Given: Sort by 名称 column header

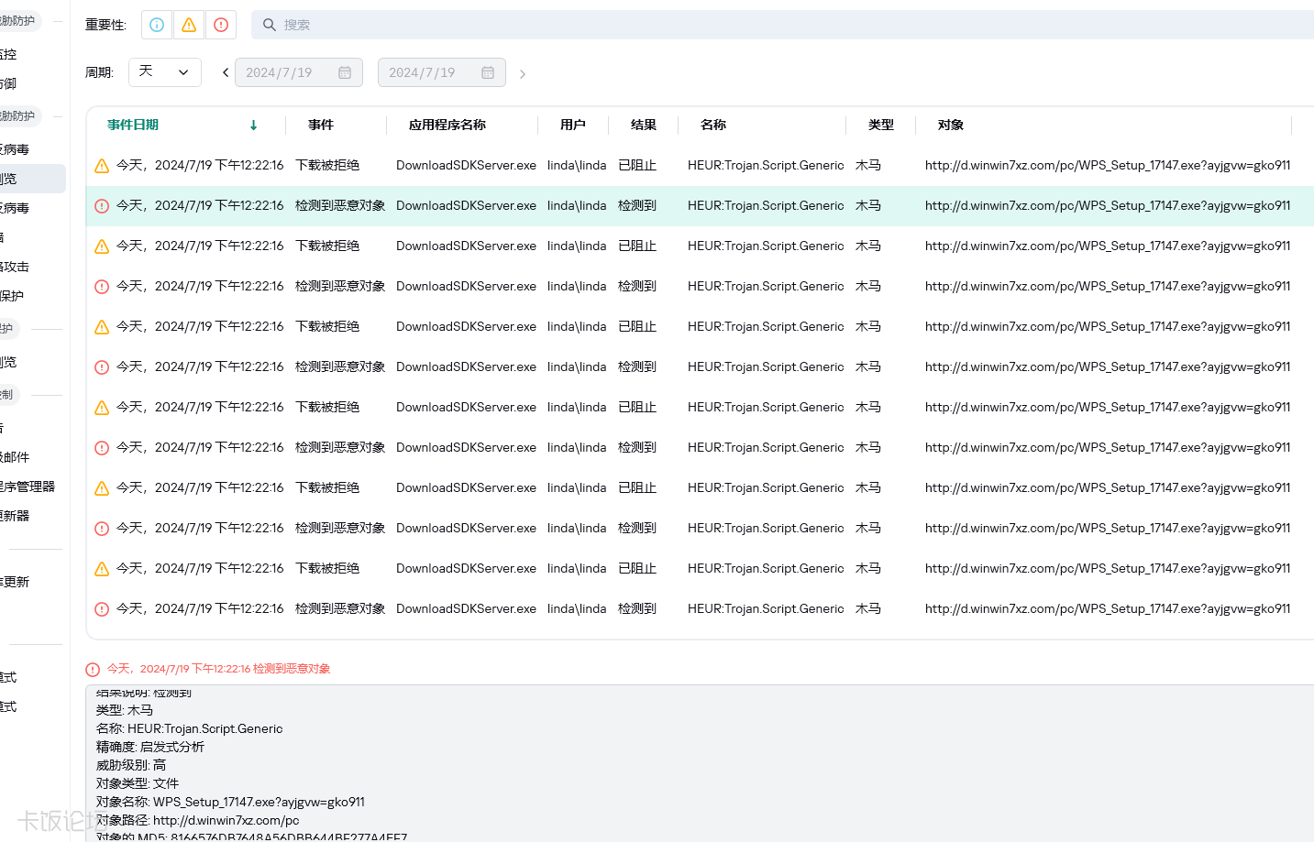Looking at the screenshot, I should pyautogui.click(x=713, y=125).
